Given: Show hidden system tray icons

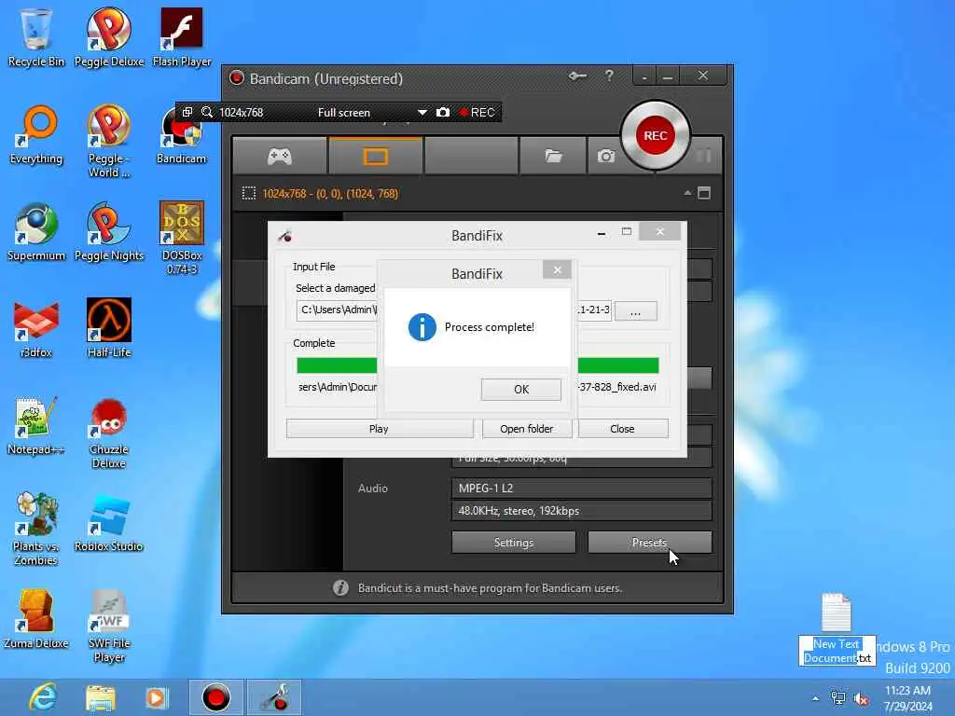Looking at the screenshot, I should coord(815,698).
